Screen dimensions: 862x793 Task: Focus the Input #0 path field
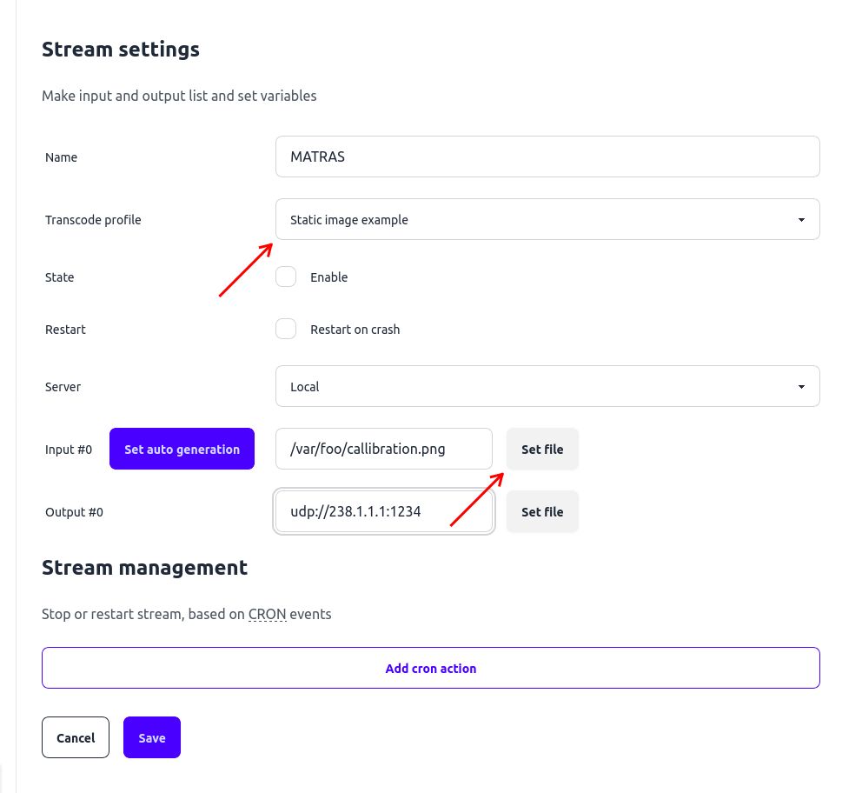tap(383, 449)
